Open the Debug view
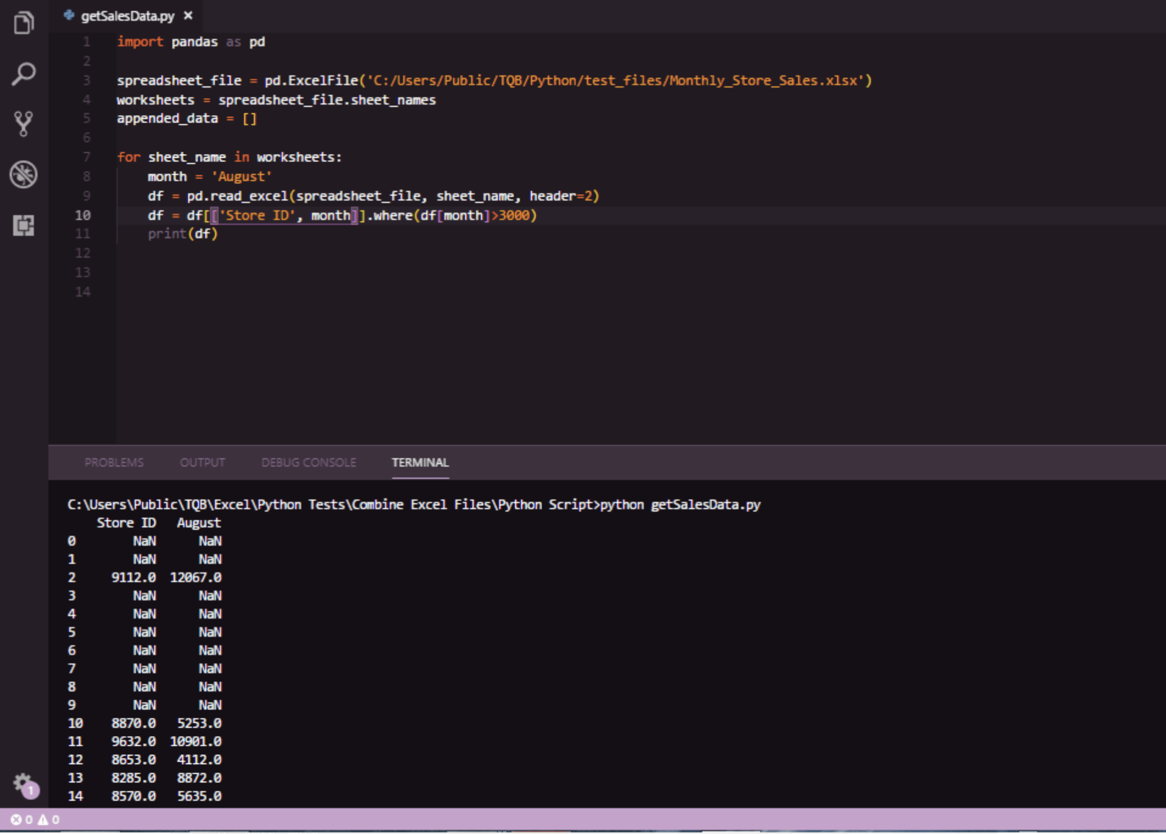The width and height of the screenshot is (1166, 834). (x=24, y=174)
